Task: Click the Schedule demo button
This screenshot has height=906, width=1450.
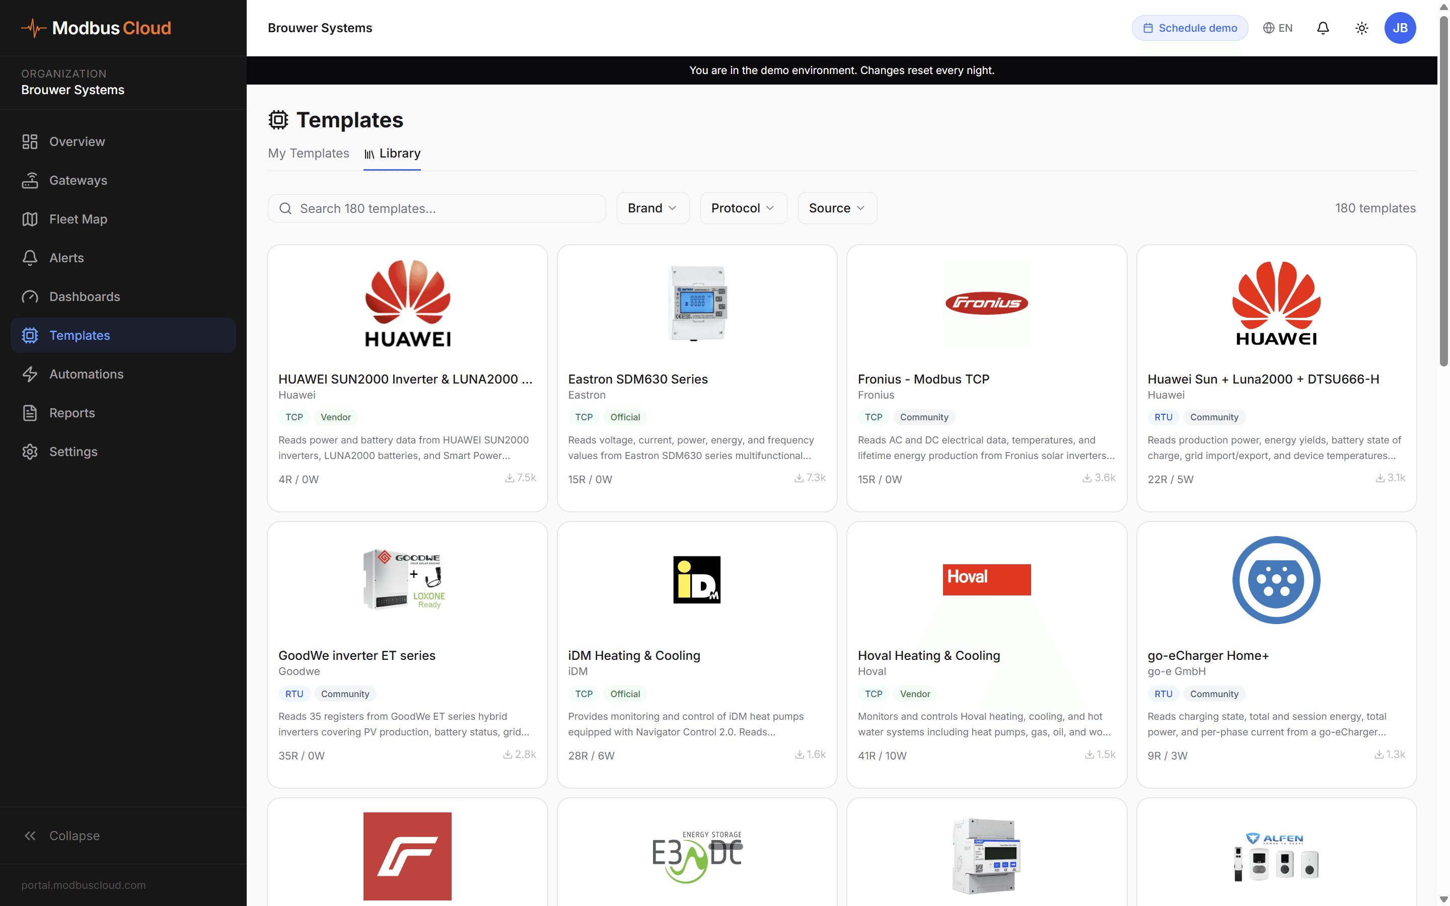Action: point(1189,28)
